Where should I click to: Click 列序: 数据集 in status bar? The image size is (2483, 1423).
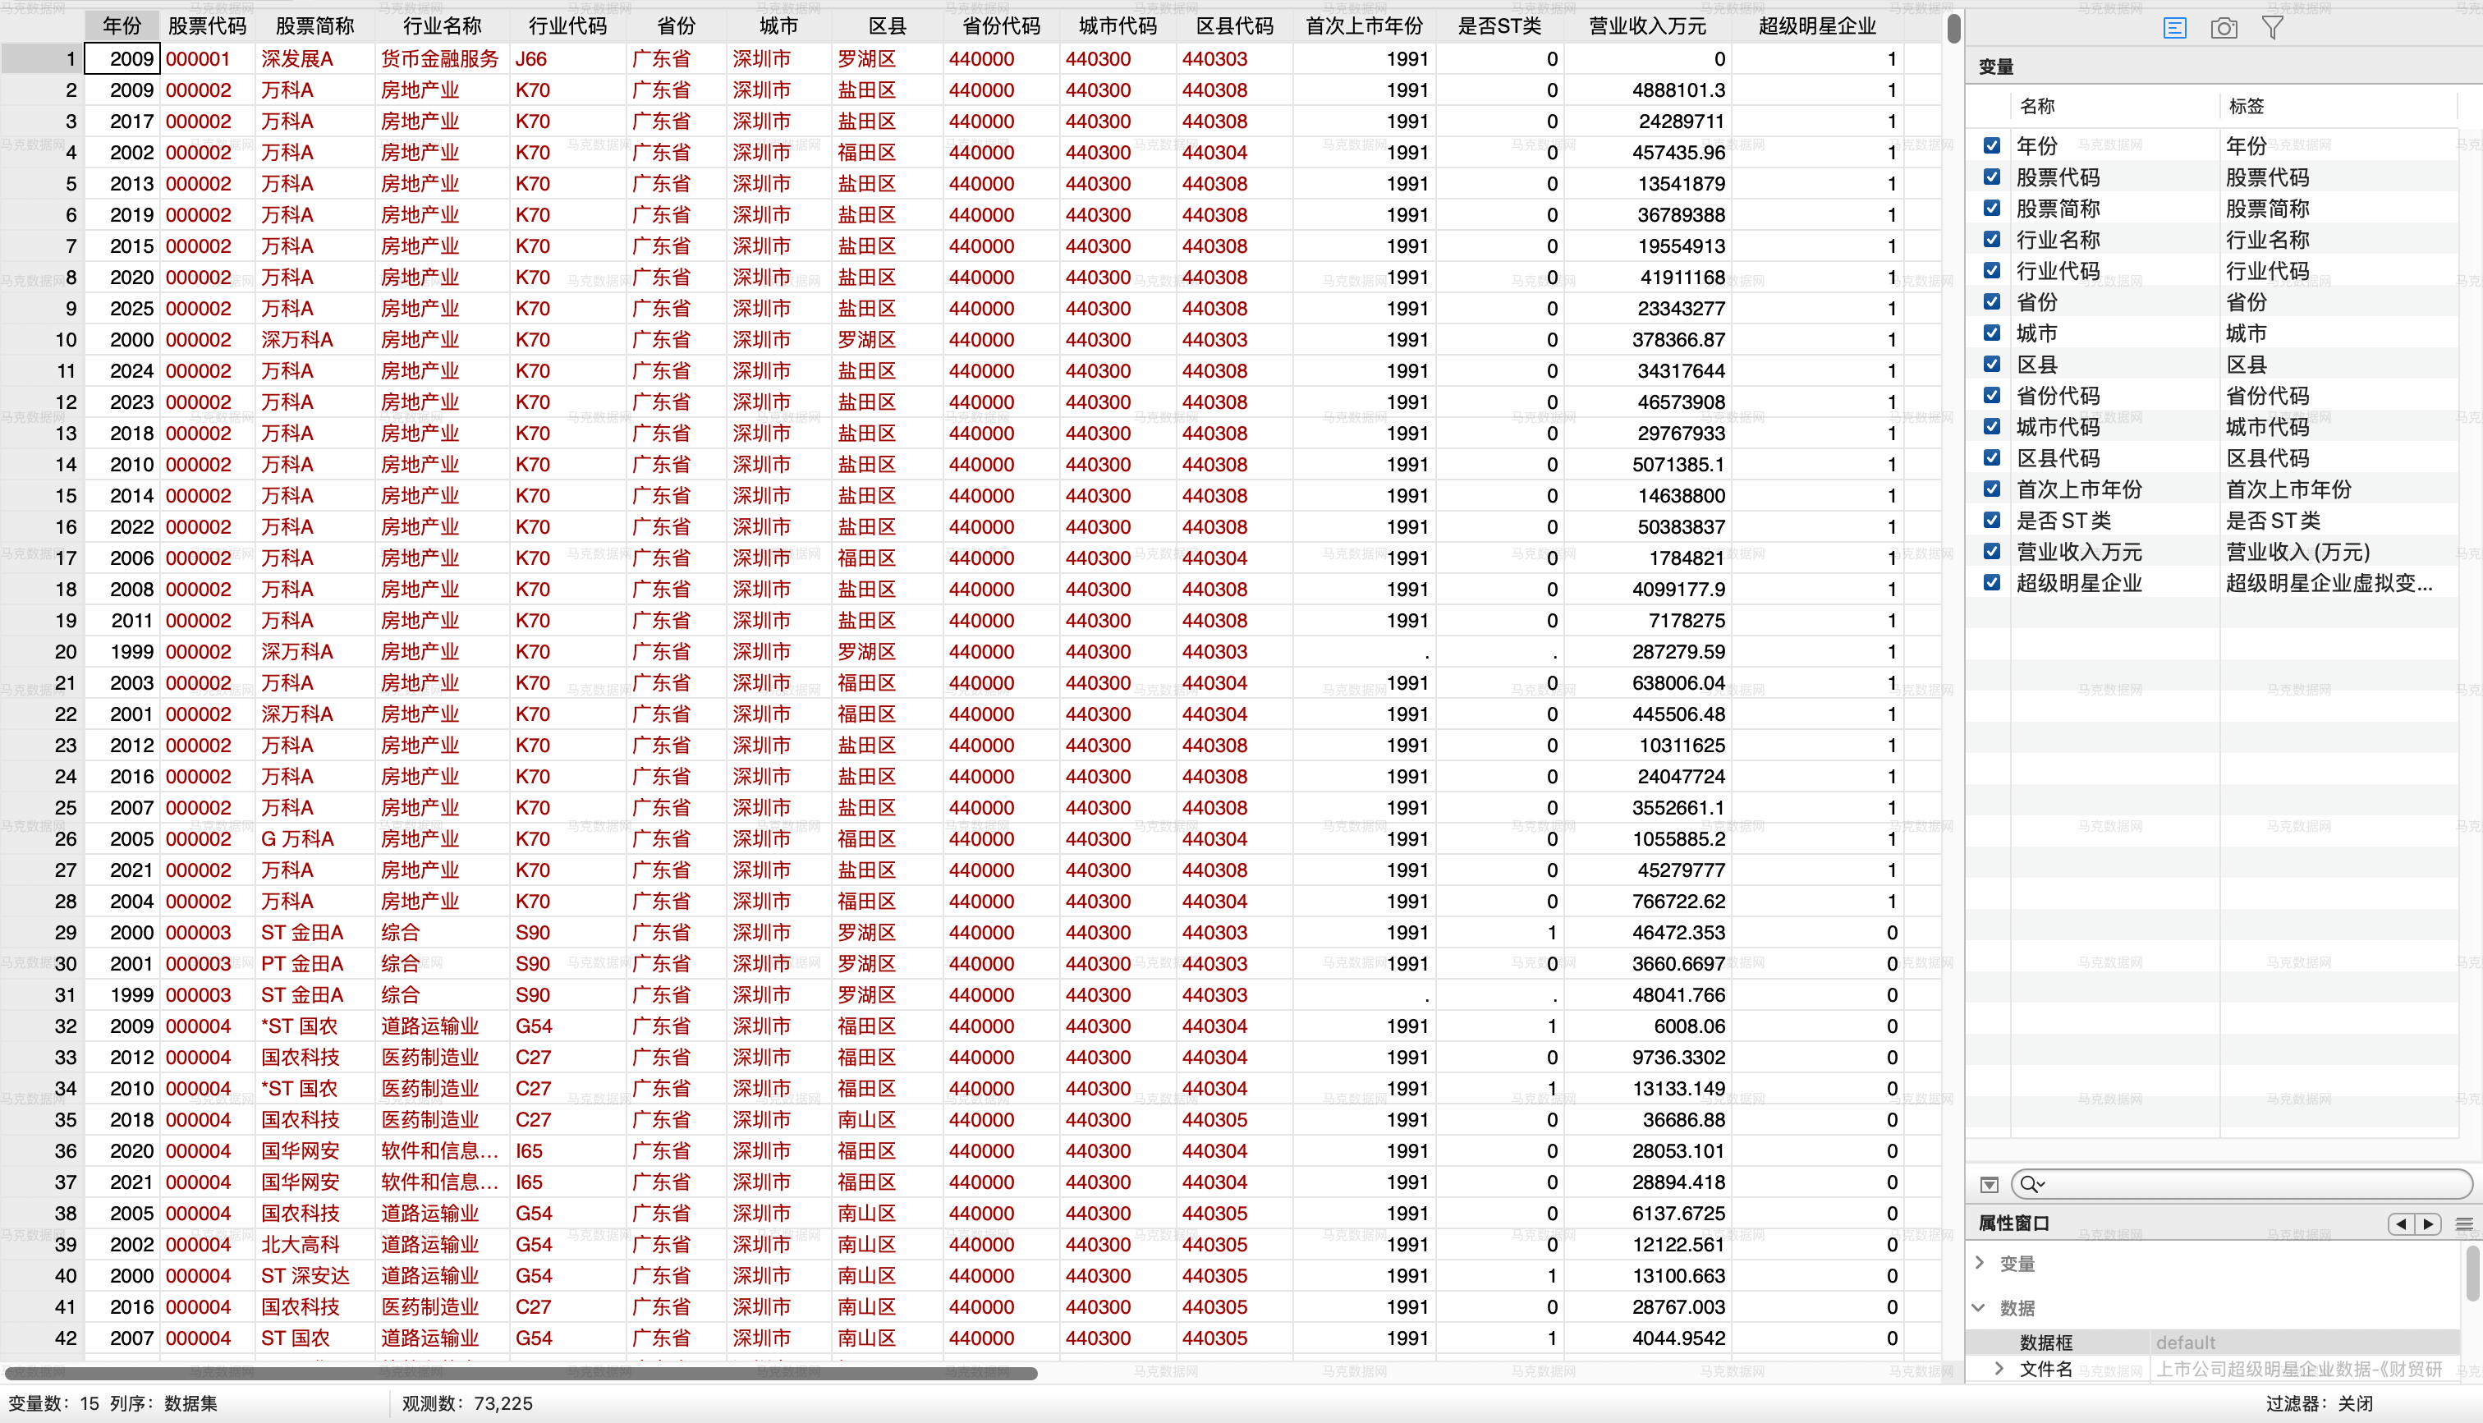tap(163, 1403)
